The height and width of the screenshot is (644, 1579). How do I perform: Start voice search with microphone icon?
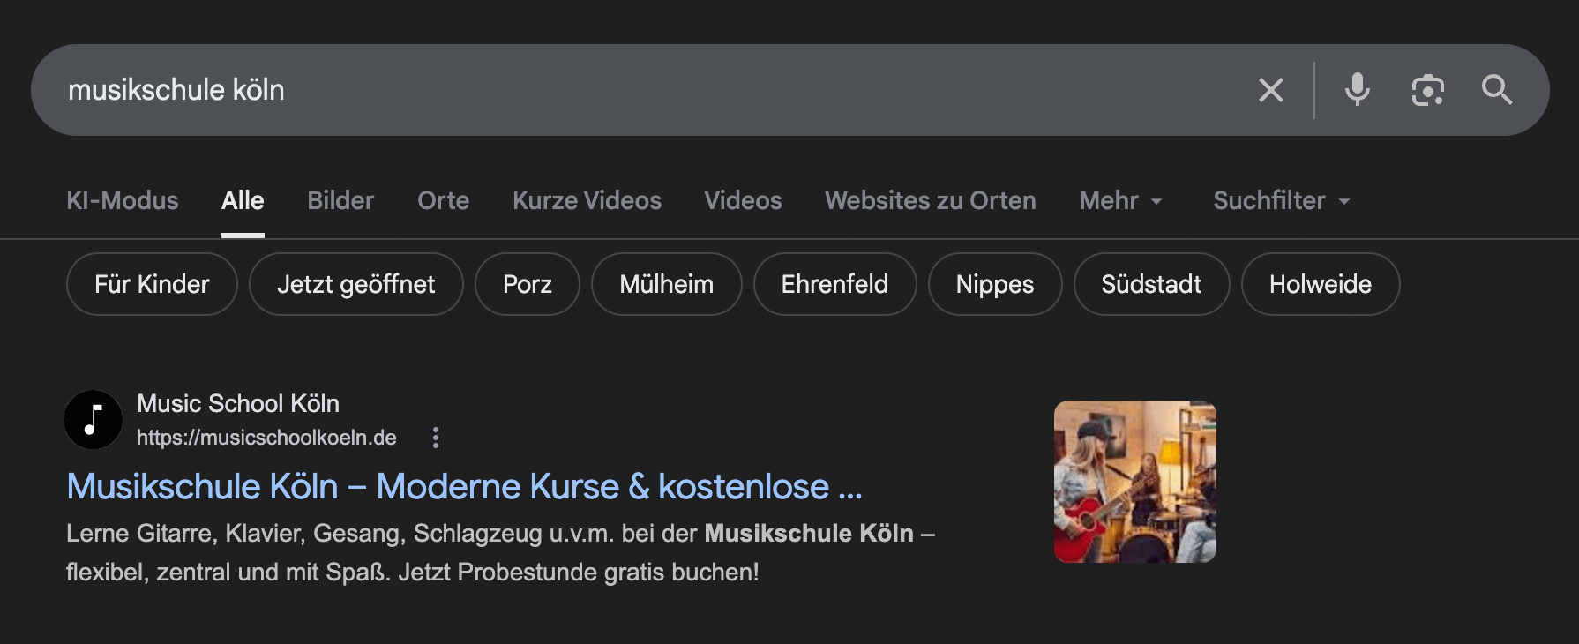pos(1357,90)
